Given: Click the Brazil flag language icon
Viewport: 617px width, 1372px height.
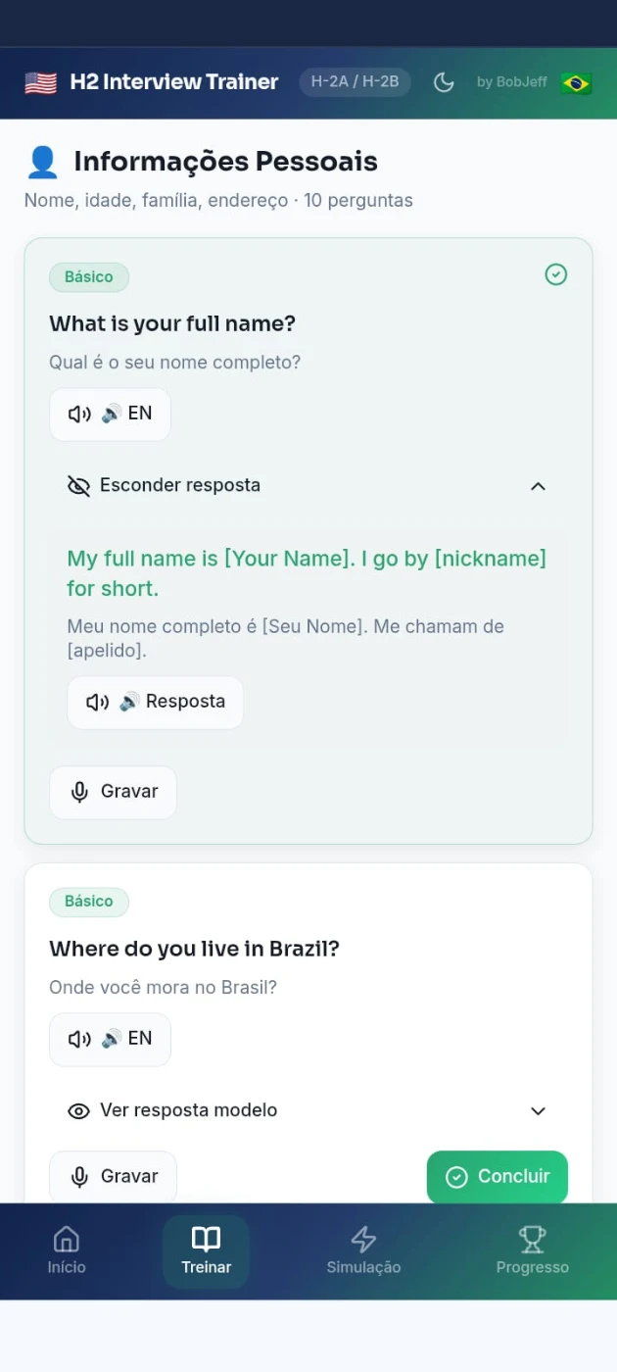Looking at the screenshot, I should tap(576, 82).
